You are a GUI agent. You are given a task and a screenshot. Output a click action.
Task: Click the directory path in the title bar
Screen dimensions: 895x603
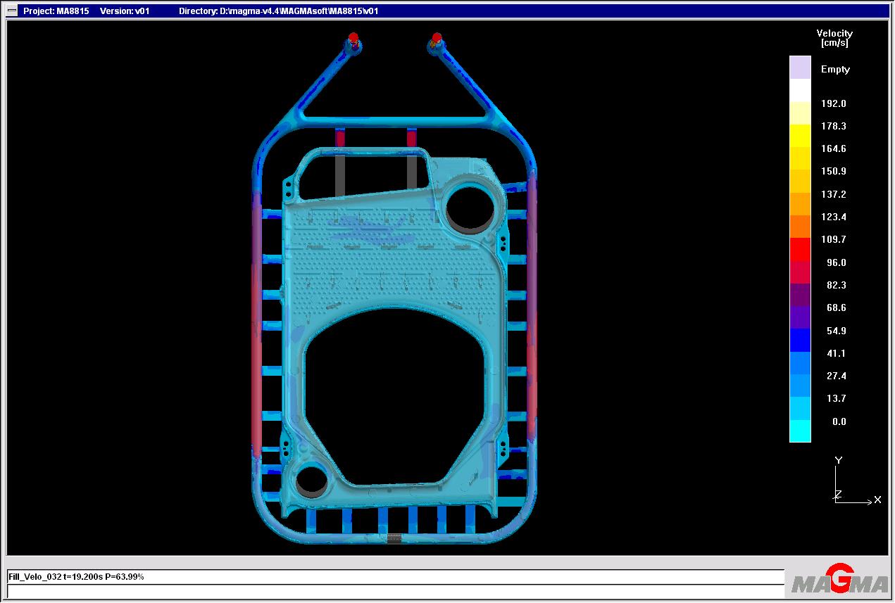coord(279,11)
